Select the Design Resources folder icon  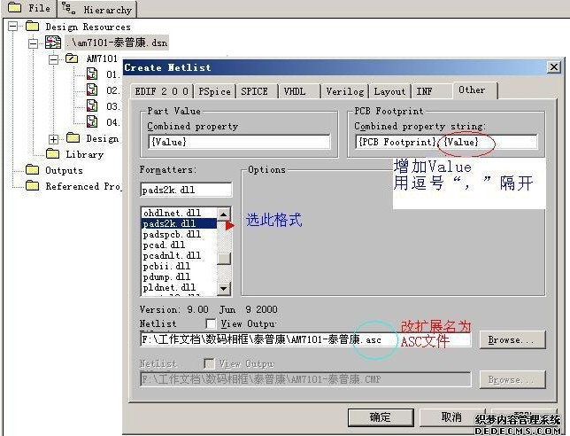point(33,26)
